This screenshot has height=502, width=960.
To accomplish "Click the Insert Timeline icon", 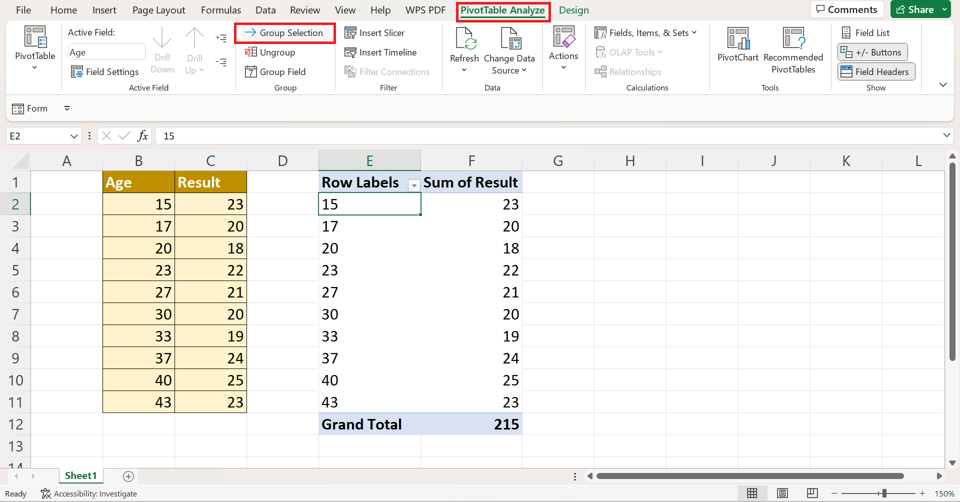I will pyautogui.click(x=350, y=52).
